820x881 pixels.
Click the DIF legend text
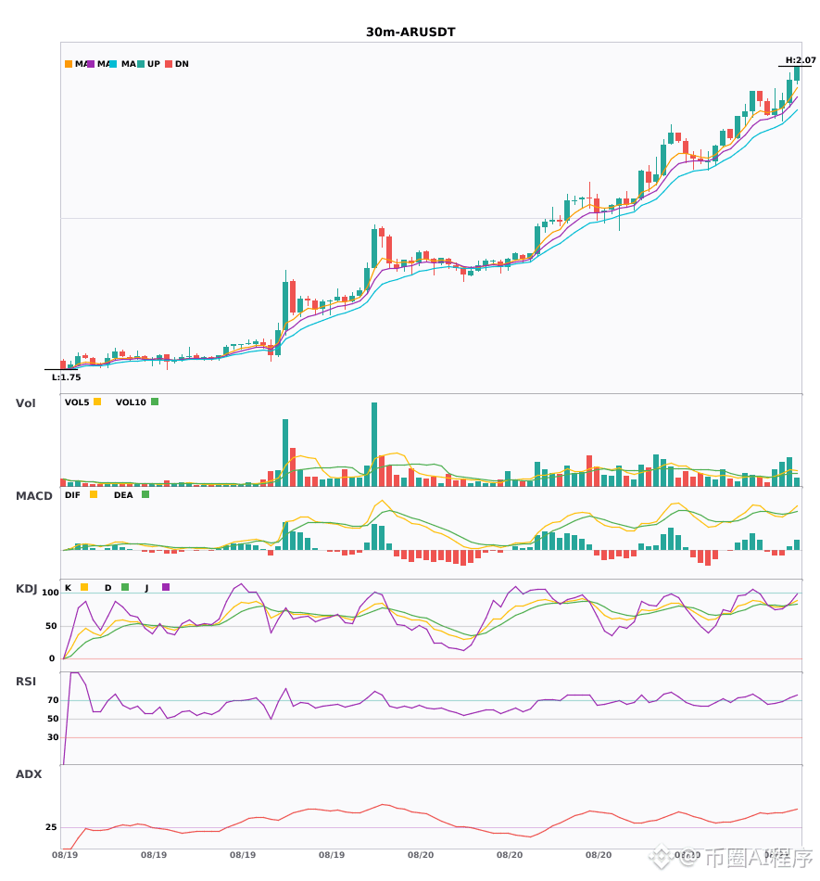click(72, 495)
